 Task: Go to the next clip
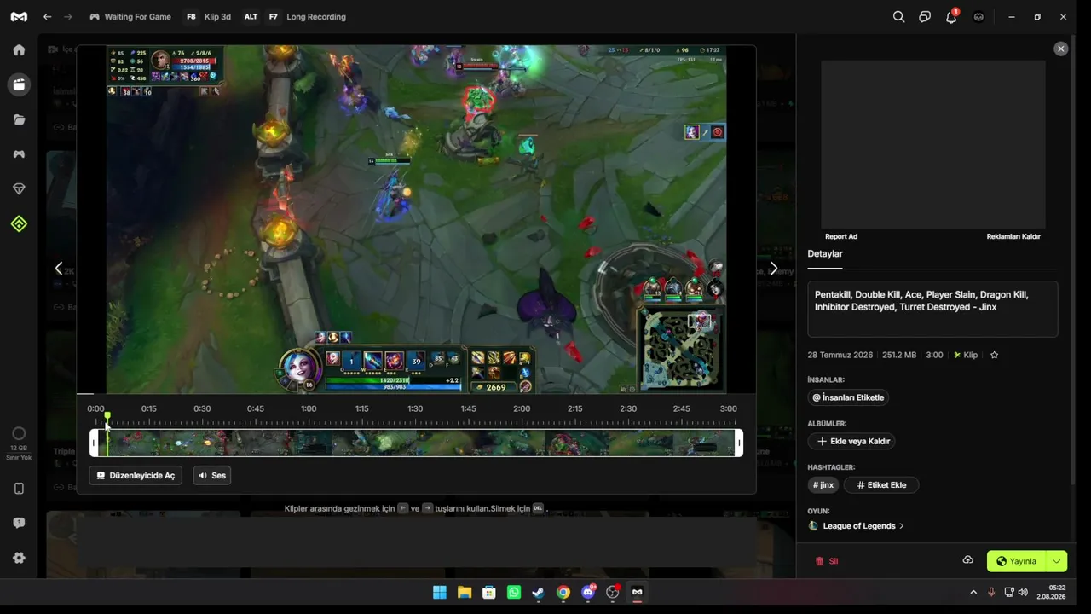(773, 268)
